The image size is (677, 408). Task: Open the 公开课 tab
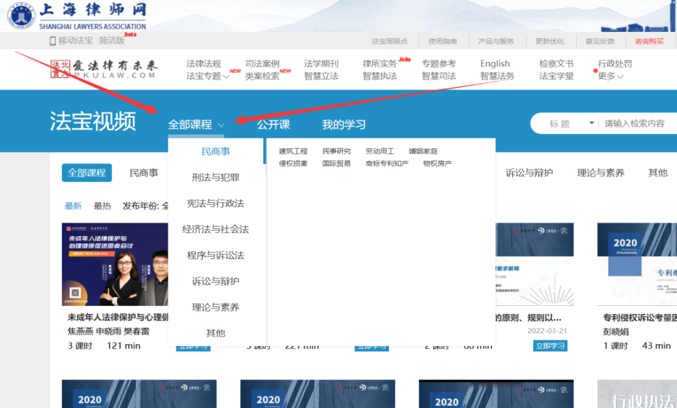pyautogui.click(x=274, y=125)
